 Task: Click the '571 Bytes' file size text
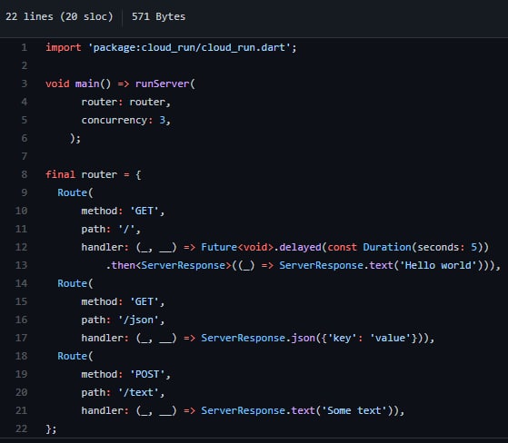point(158,16)
